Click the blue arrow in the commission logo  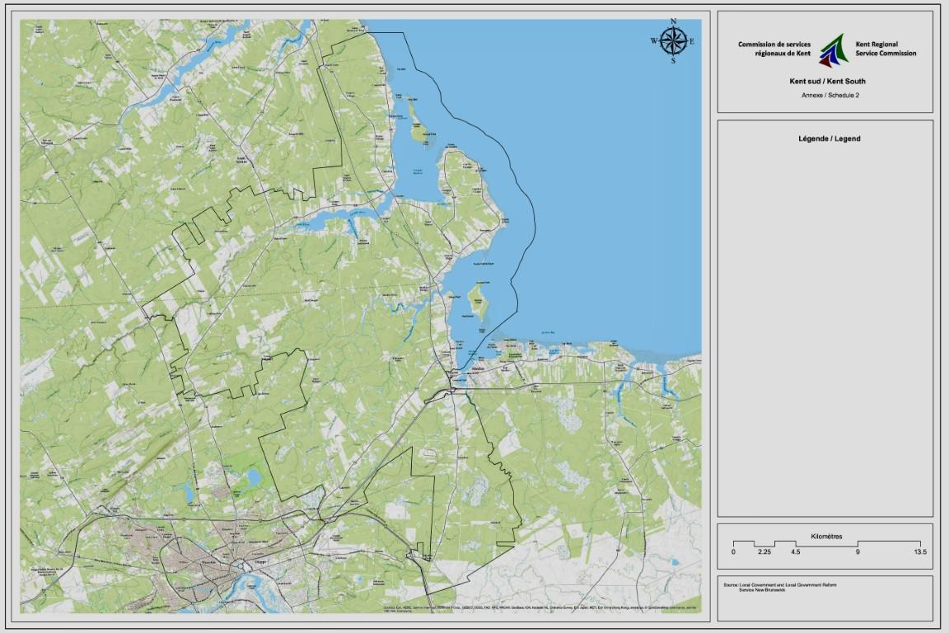(x=831, y=54)
